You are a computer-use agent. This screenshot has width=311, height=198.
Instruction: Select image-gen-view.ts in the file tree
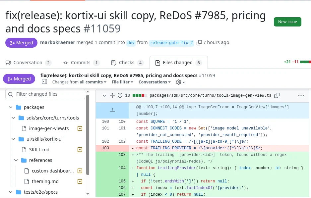click(49, 128)
